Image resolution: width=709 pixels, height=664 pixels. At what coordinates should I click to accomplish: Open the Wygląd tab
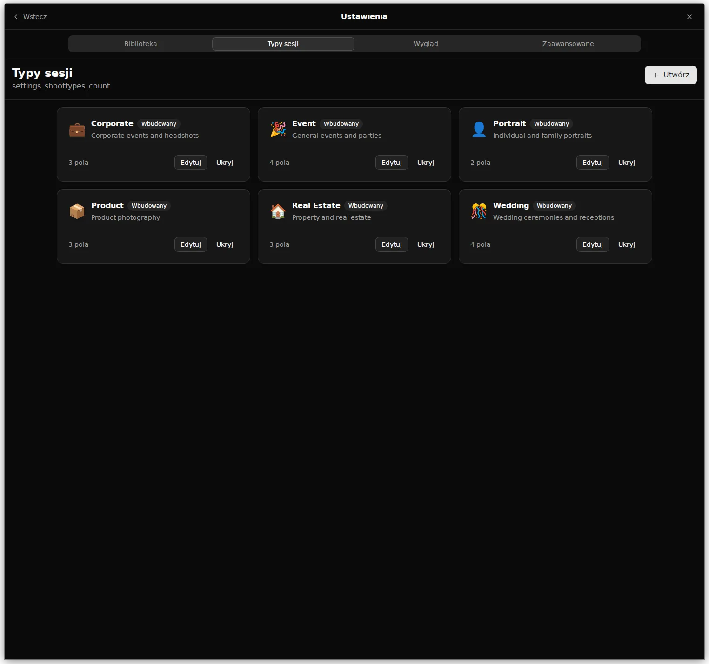click(x=426, y=44)
